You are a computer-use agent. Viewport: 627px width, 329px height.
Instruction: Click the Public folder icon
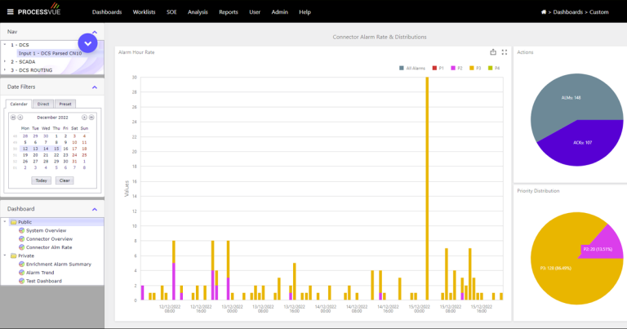pyautogui.click(x=13, y=222)
